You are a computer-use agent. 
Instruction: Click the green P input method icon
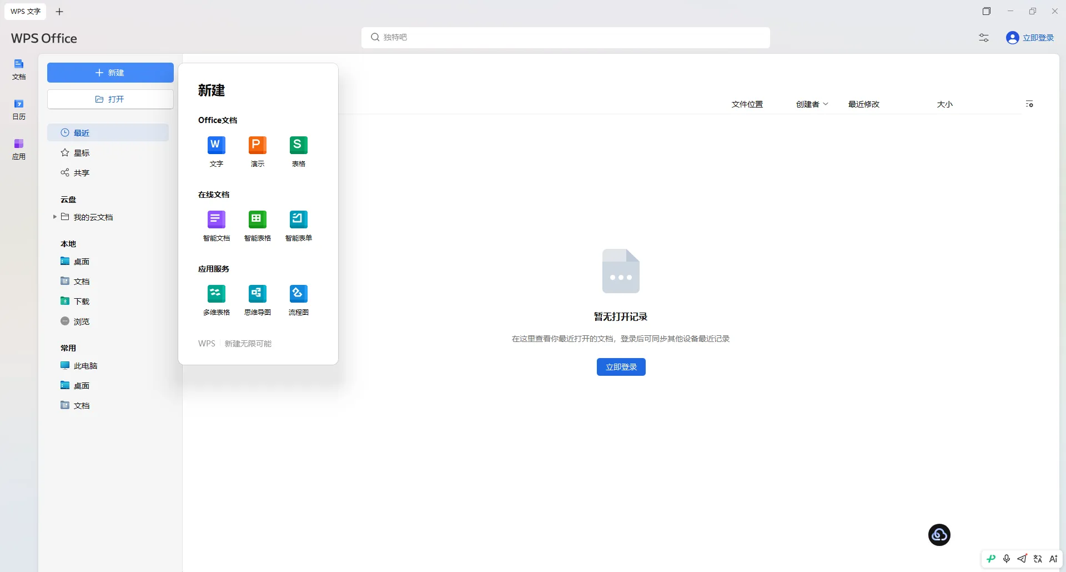pyautogui.click(x=991, y=559)
